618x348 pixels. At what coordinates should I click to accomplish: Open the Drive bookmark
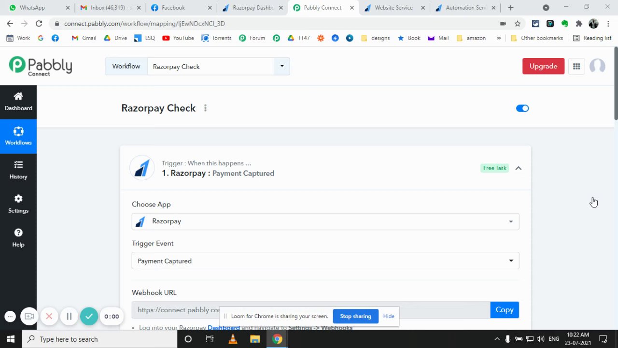[x=116, y=38]
